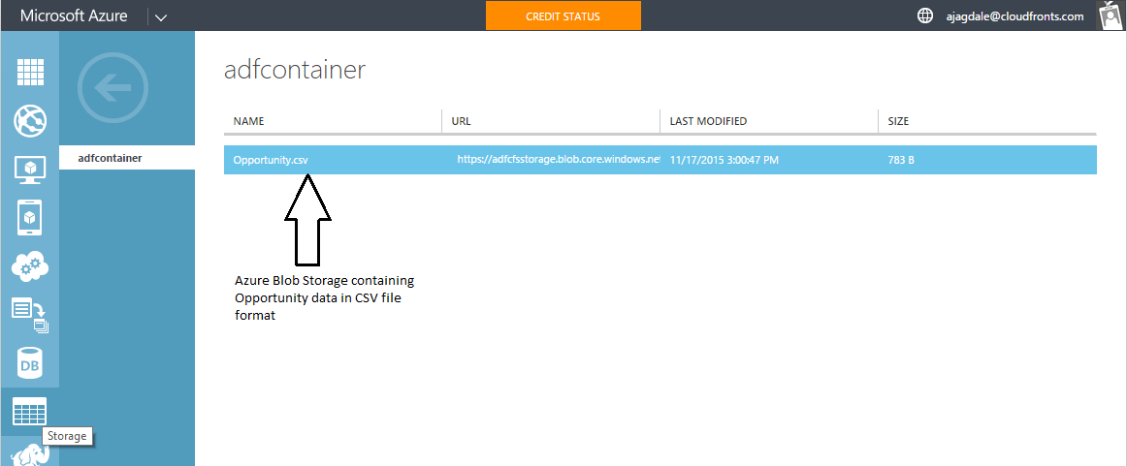Open Batch Services document icon

tap(30, 316)
